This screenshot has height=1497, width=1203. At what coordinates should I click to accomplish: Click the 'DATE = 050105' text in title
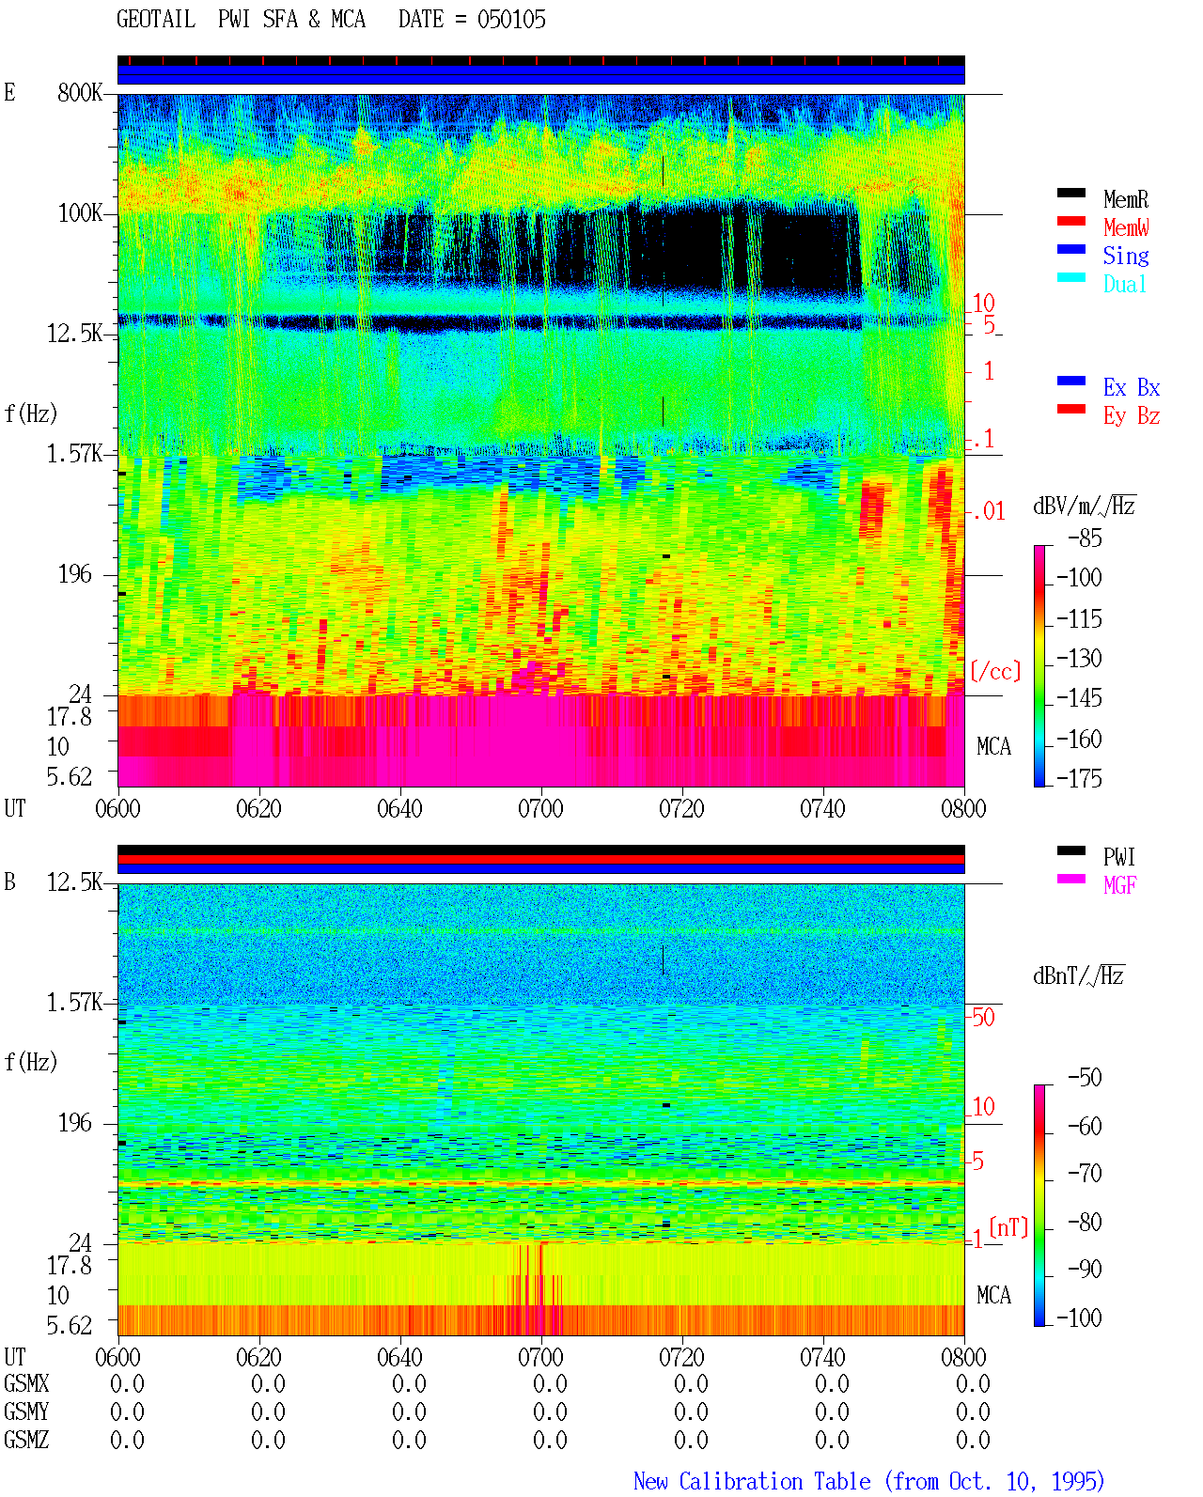472,20
